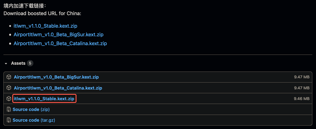Download Source code (tar.gz) archive
This screenshot has width=316, height=129.
(34, 120)
